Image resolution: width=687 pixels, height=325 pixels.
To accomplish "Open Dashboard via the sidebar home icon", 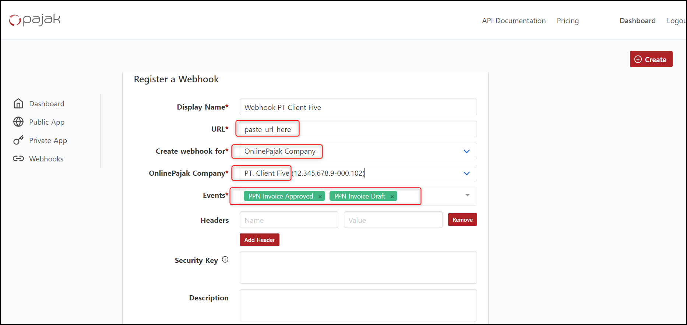I will tap(18, 104).
